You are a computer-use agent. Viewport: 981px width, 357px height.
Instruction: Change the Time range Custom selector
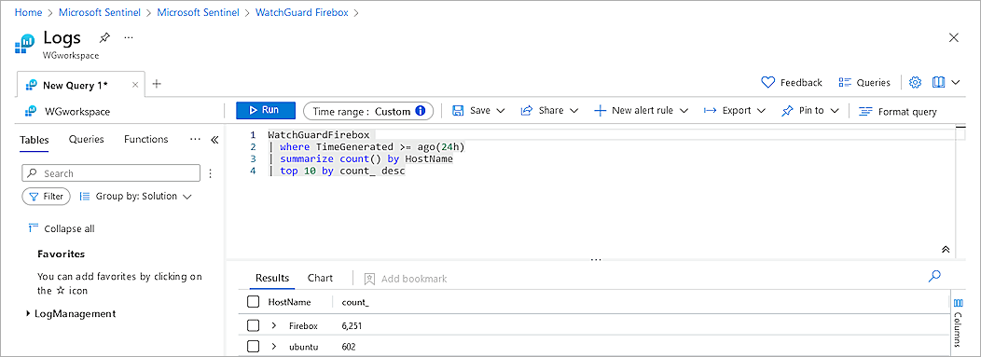pyautogui.click(x=367, y=111)
